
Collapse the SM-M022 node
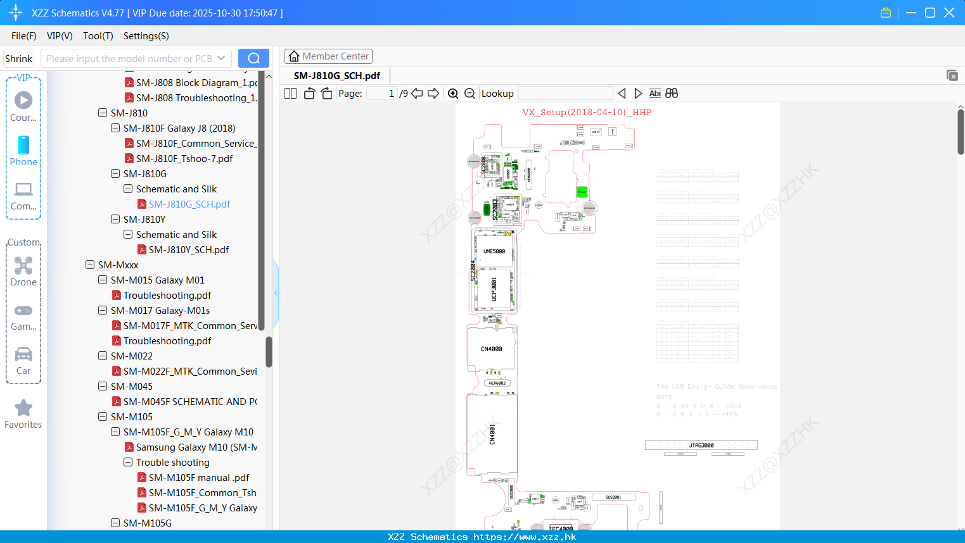pos(103,356)
